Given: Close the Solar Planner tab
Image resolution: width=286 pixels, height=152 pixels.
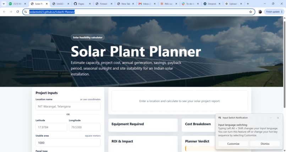Looking at the screenshot, I should coord(47,4).
